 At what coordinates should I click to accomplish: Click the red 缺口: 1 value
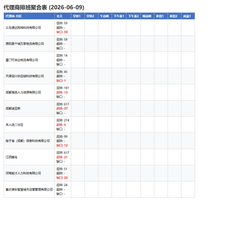61,81
